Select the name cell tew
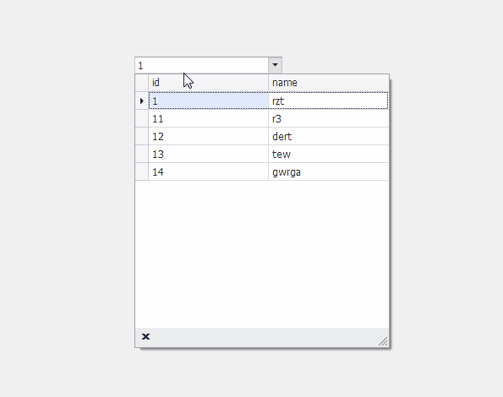 [329, 154]
